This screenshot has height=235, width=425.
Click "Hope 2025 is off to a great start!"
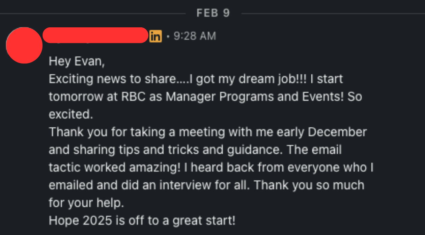[x=142, y=220]
